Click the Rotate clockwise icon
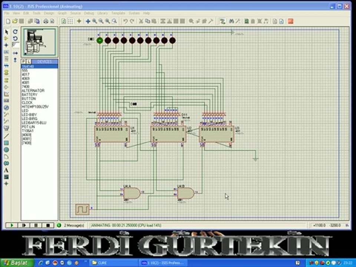The image size is (356, 267). [x=15, y=32]
